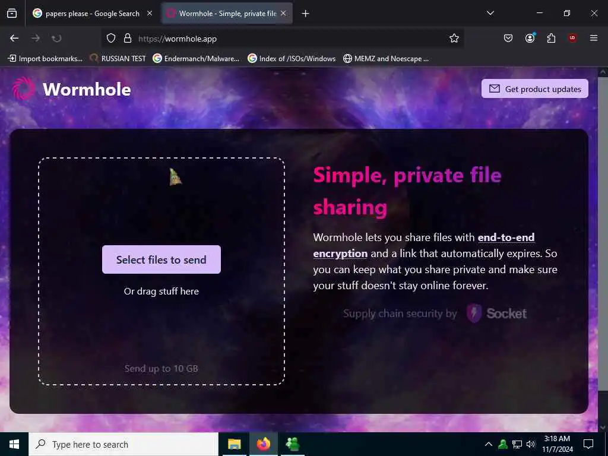Open the tracking protection shield icon

click(x=111, y=38)
